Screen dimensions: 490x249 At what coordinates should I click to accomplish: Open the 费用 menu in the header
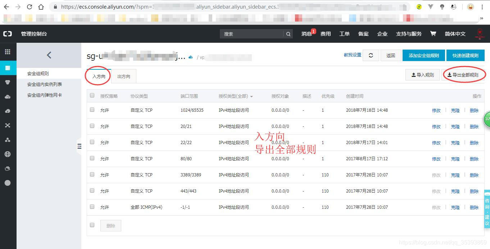326,34
